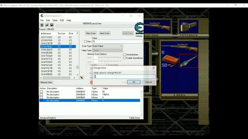Open the Help menu

click(x=69, y=20)
